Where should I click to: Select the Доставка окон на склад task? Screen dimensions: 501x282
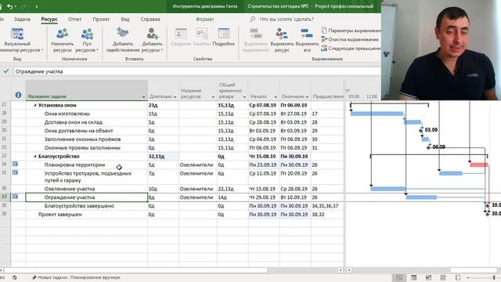pos(87,122)
